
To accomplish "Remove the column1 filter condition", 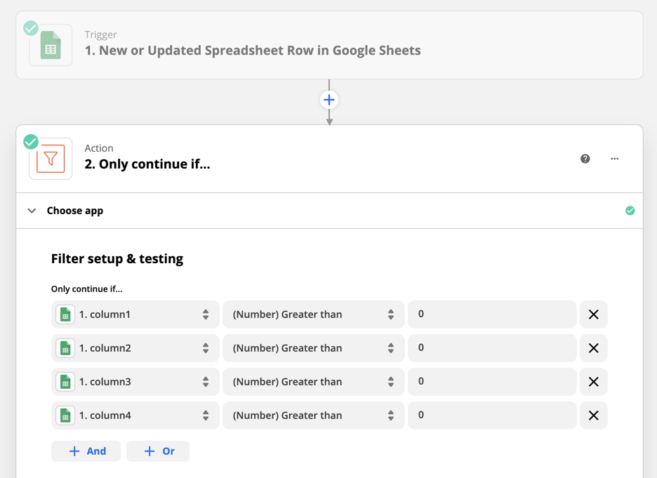I will click(x=593, y=314).
